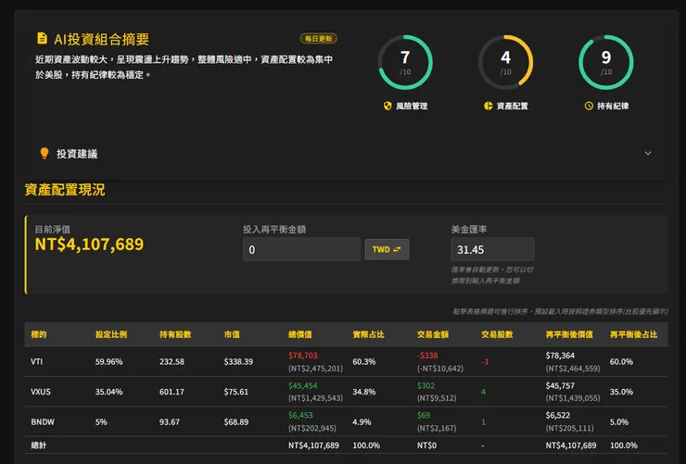Click the $45,757 rebalanced value
The height and width of the screenshot is (464, 686).
(x=560, y=386)
